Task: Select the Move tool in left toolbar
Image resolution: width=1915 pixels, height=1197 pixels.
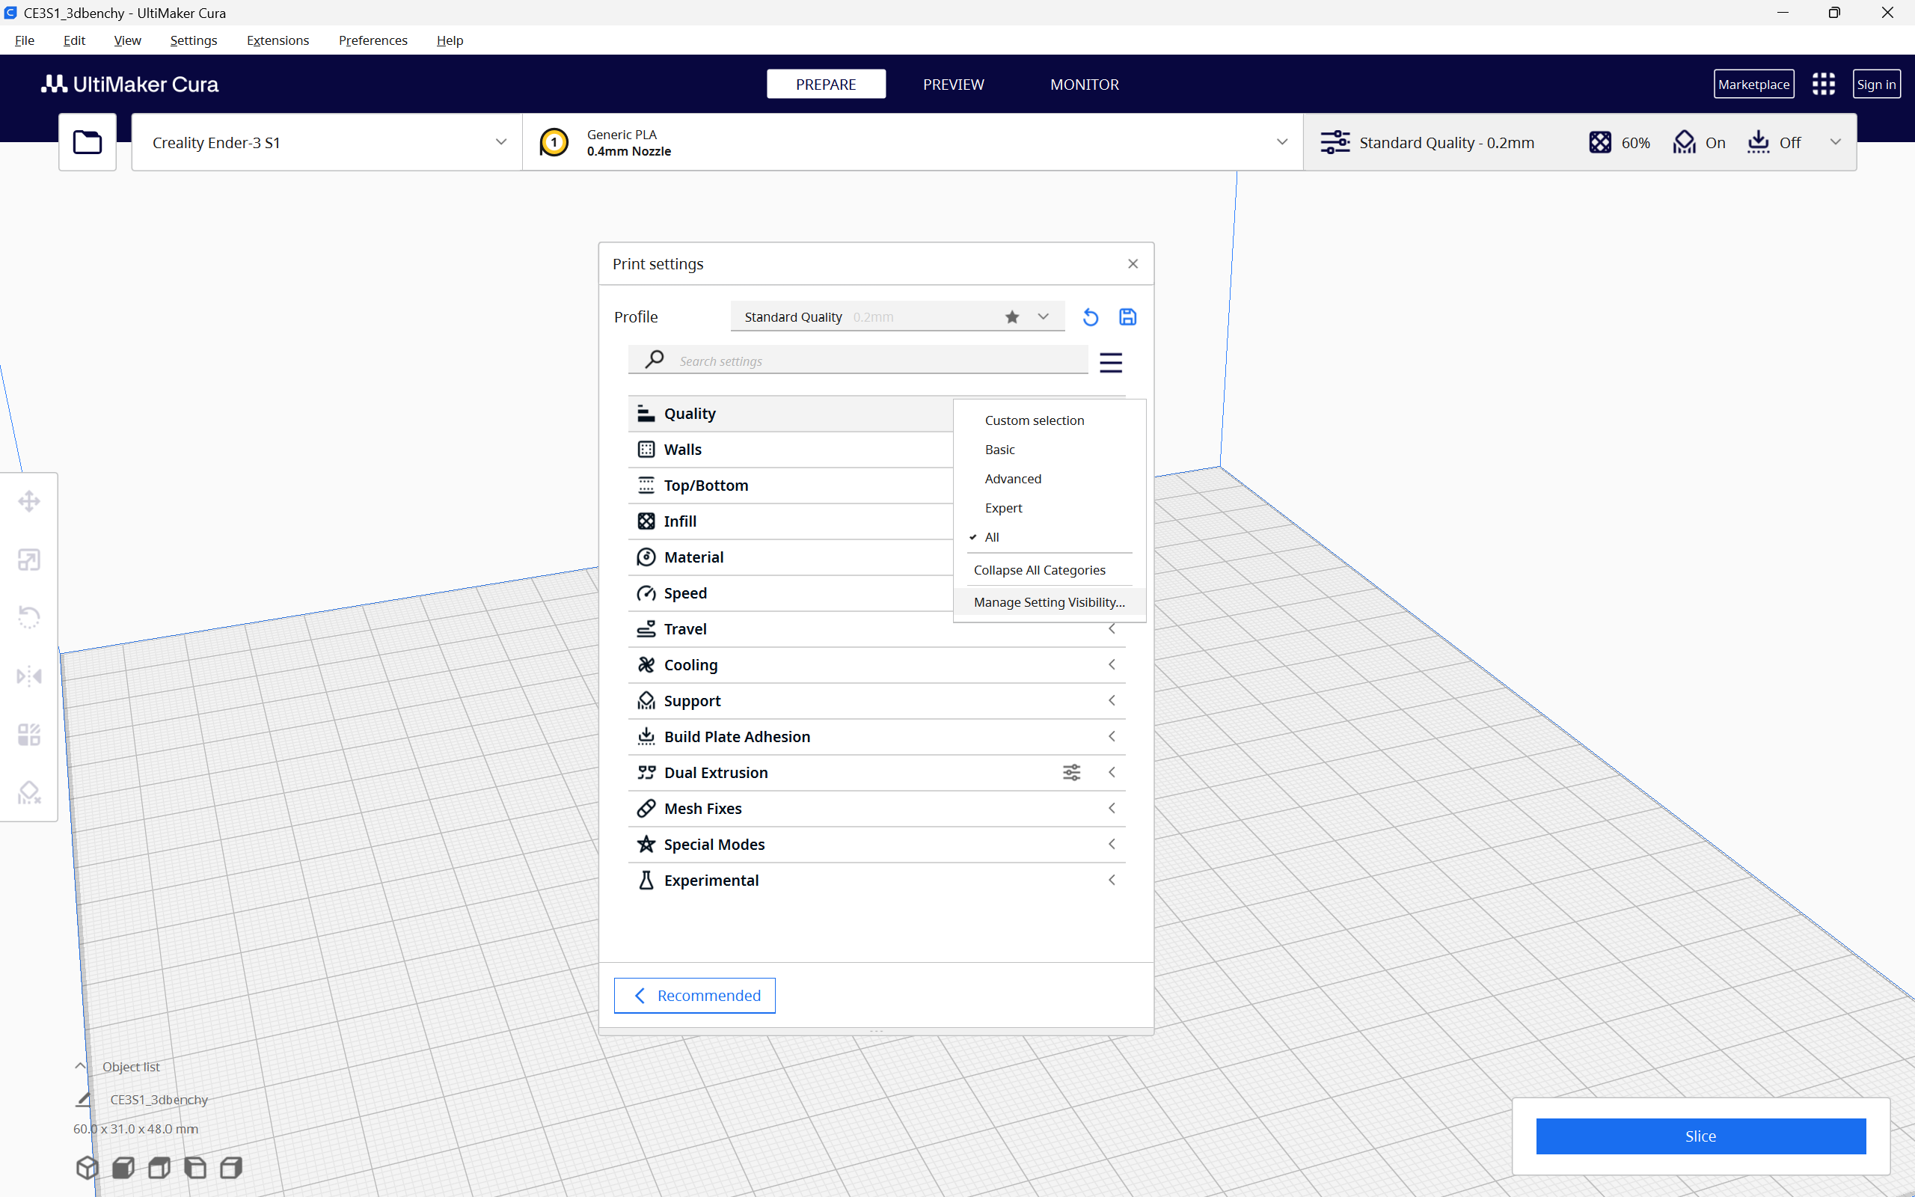Action: pos(29,501)
